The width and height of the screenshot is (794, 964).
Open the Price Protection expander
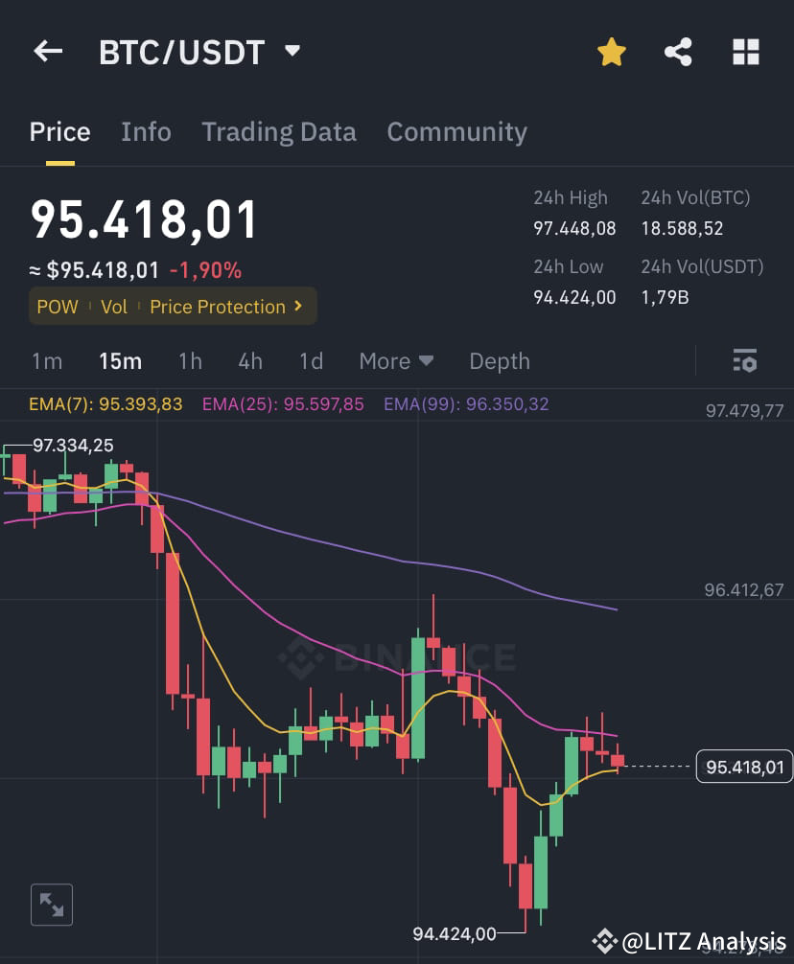tap(227, 307)
